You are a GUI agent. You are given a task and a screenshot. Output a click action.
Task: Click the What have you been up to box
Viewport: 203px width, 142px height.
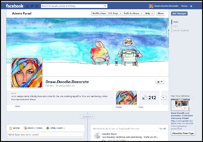[45, 135]
